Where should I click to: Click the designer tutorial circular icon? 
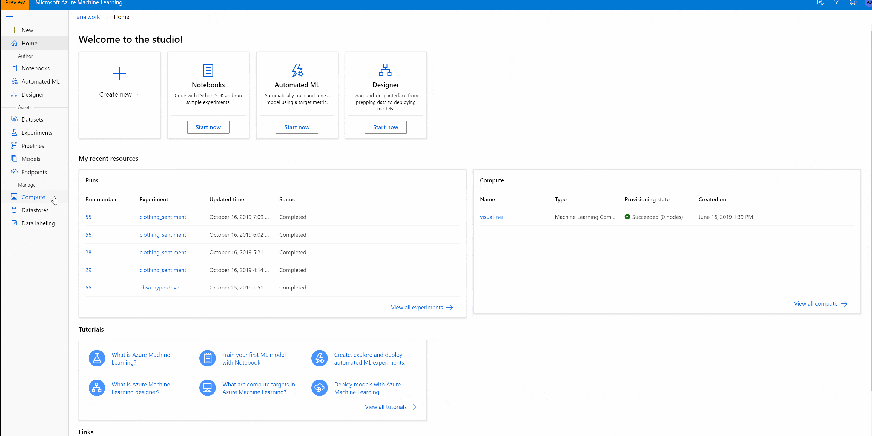click(97, 388)
